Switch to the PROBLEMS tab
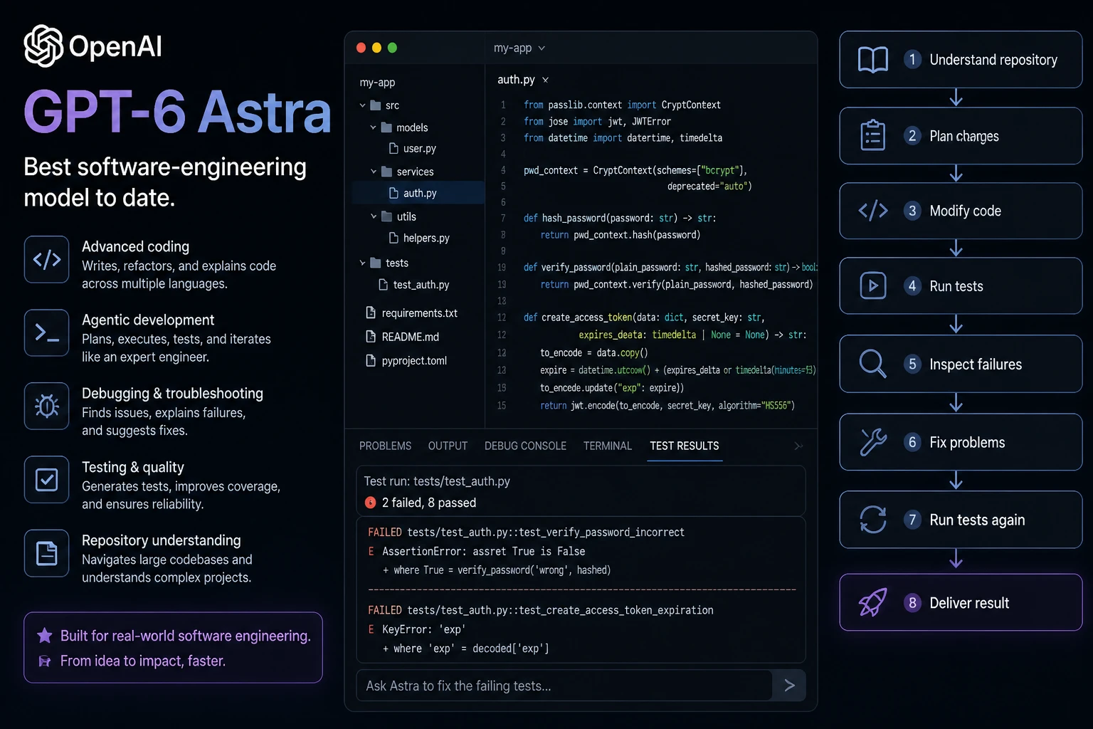 click(385, 446)
